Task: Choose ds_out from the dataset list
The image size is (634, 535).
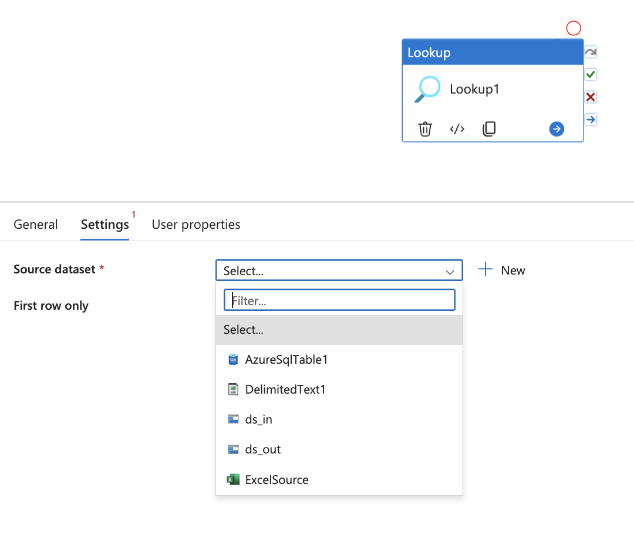Action: click(x=262, y=449)
